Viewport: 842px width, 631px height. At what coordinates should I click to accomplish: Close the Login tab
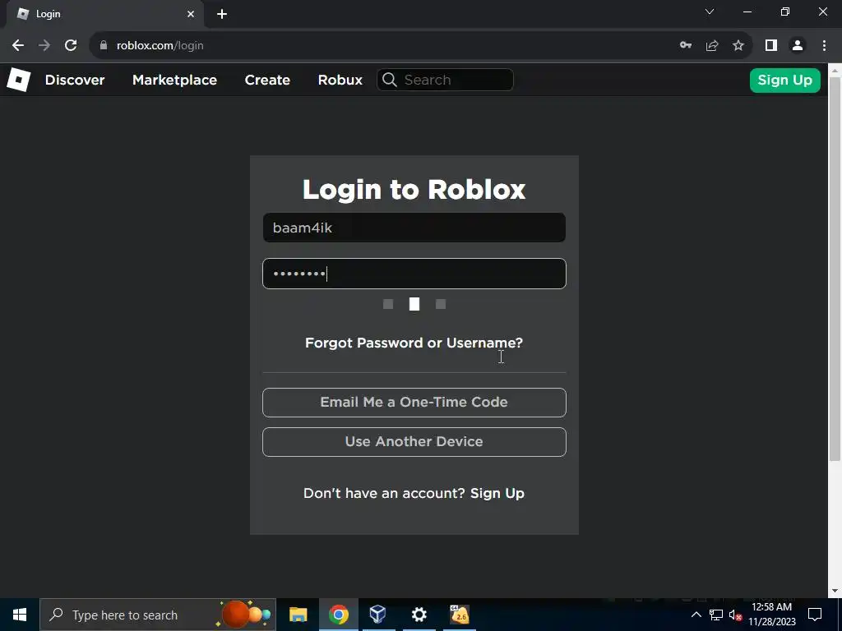[191, 14]
